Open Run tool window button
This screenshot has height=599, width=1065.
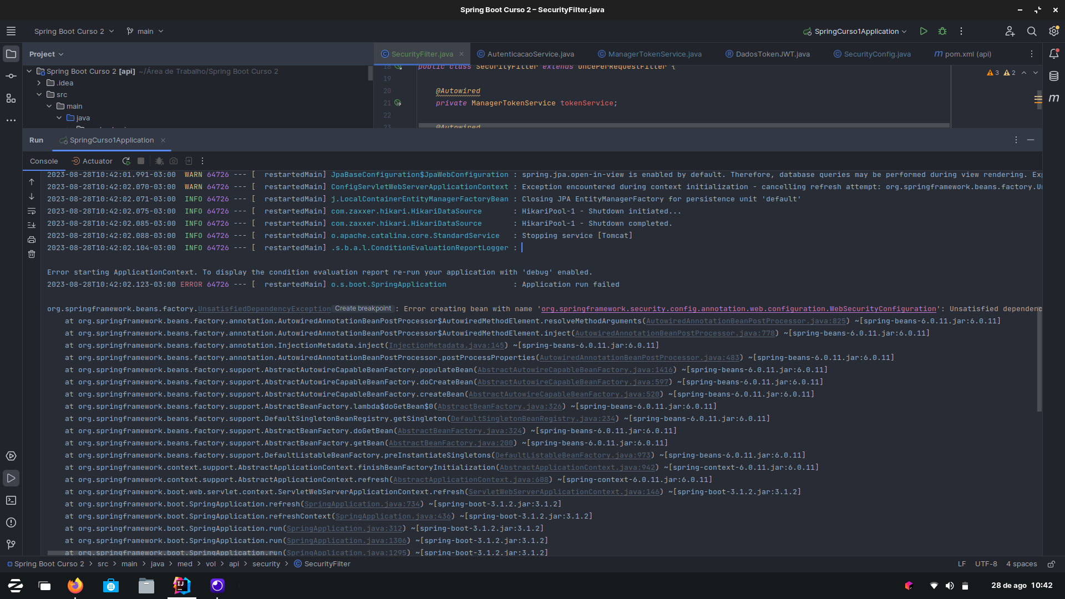point(11,478)
